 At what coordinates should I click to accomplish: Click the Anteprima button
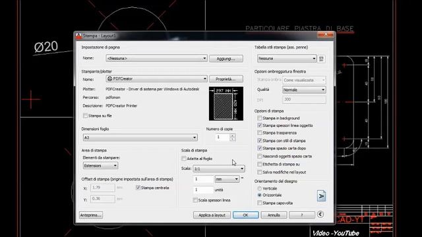click(x=91, y=215)
